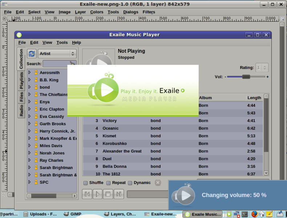The image size is (287, 218).
Task: Expand the B.B. King artist node
Action: 29,80
